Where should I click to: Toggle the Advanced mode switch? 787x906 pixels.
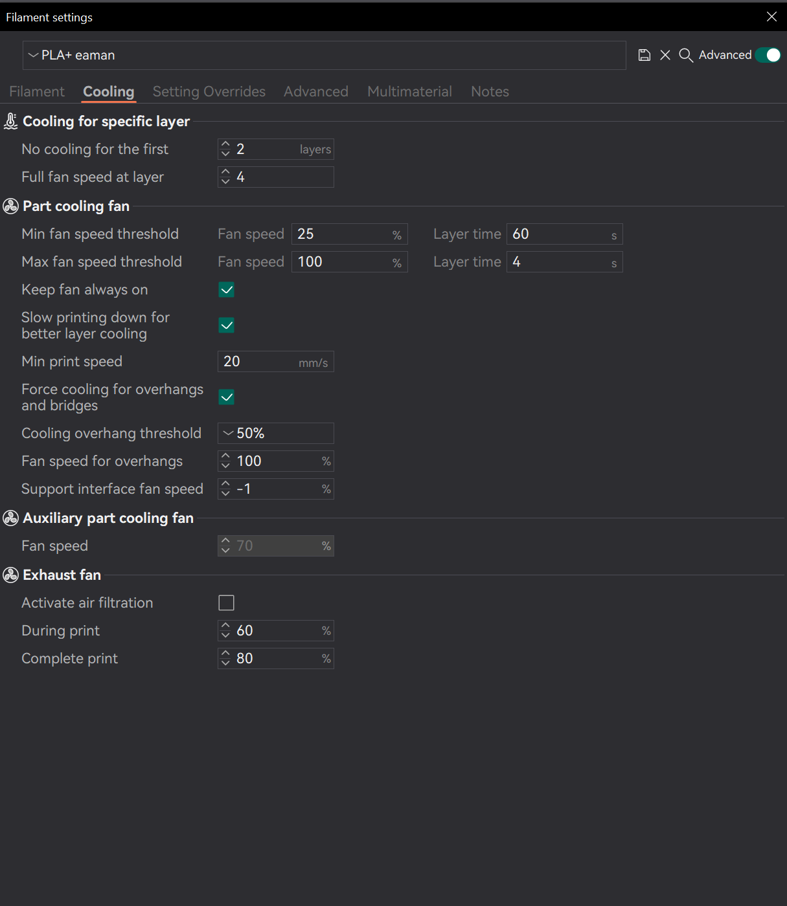click(768, 55)
